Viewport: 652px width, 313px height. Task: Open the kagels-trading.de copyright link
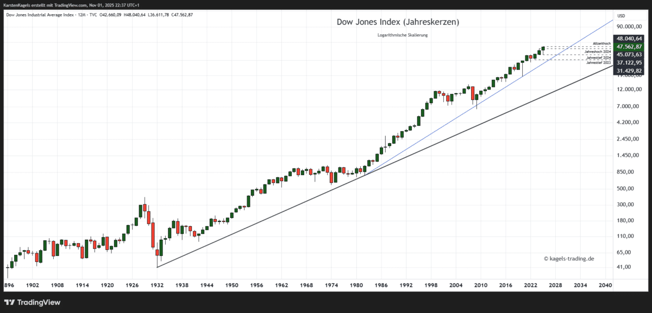tap(569, 258)
